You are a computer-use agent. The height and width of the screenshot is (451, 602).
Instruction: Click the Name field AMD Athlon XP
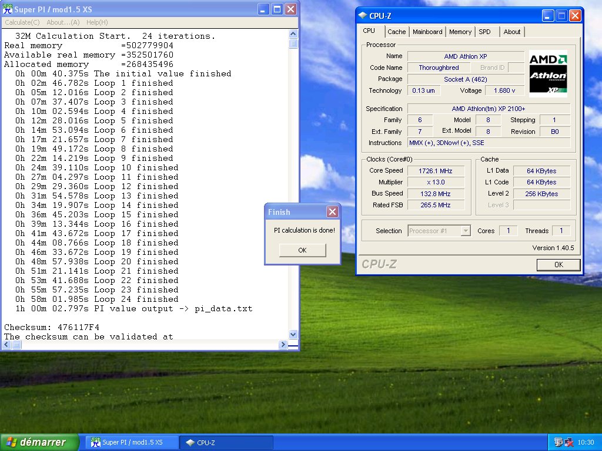pos(466,56)
